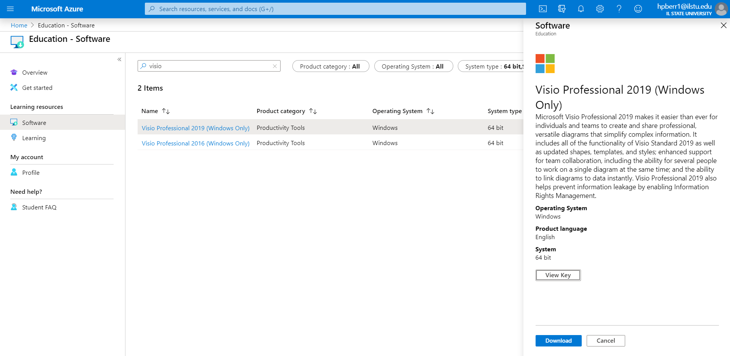Open Cloud Shell from top bar
This screenshot has height=356, width=730.
tap(543, 9)
